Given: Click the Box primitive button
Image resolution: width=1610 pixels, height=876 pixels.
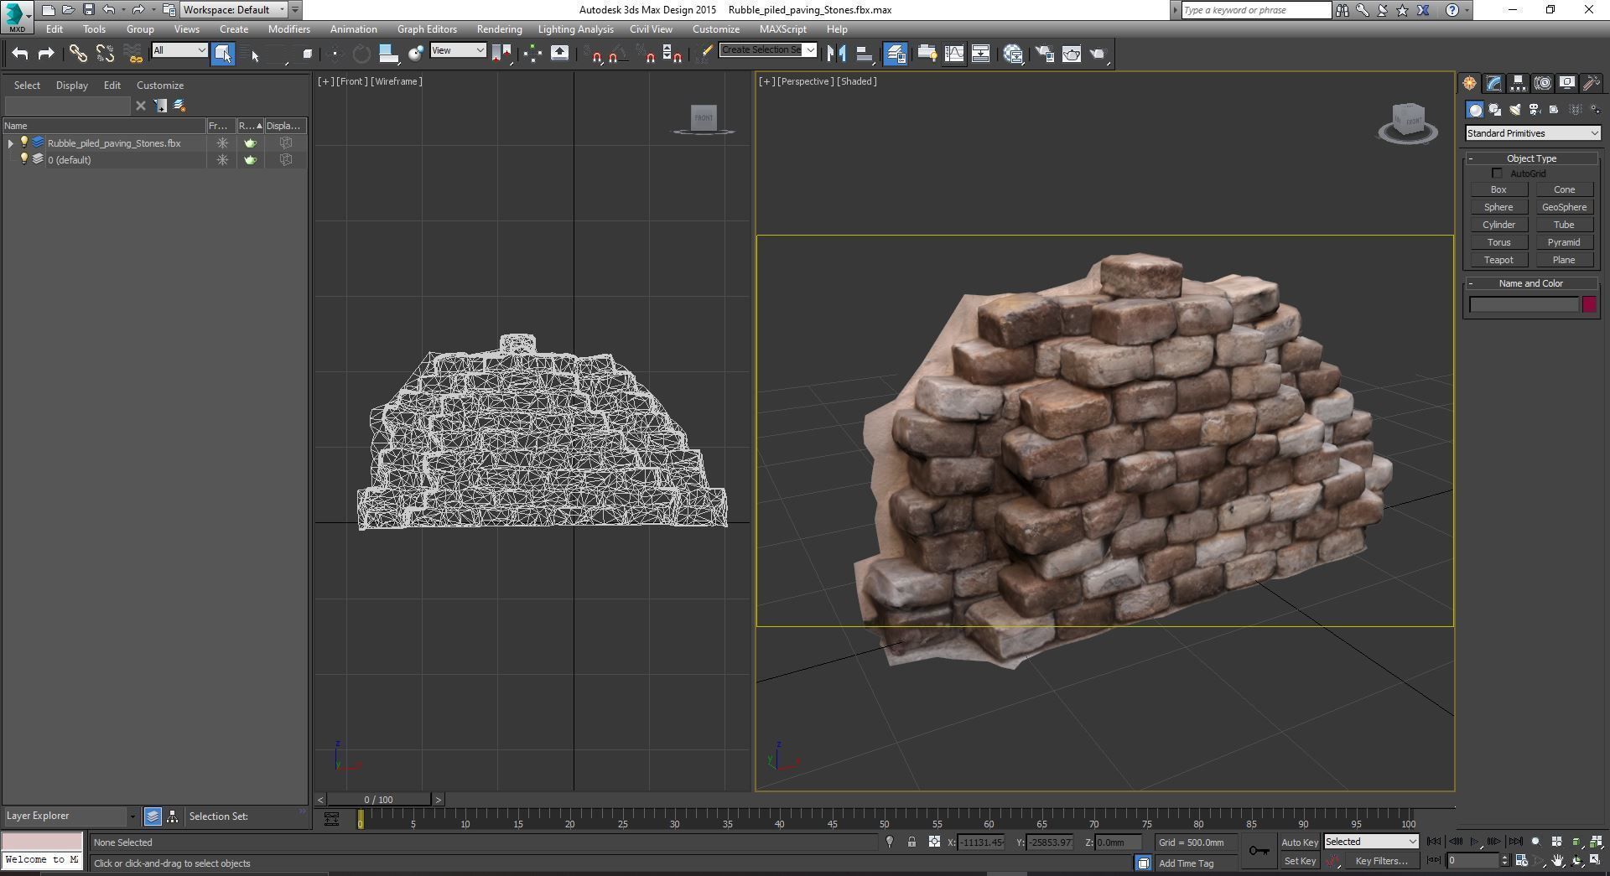Looking at the screenshot, I should coord(1498,190).
